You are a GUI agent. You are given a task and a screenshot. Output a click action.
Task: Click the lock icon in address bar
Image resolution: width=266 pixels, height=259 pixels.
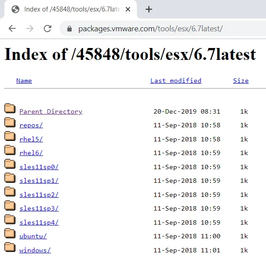click(69, 29)
